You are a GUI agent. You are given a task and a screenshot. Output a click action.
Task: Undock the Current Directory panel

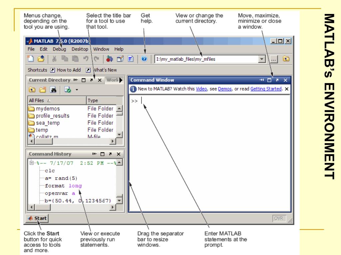[92, 80]
